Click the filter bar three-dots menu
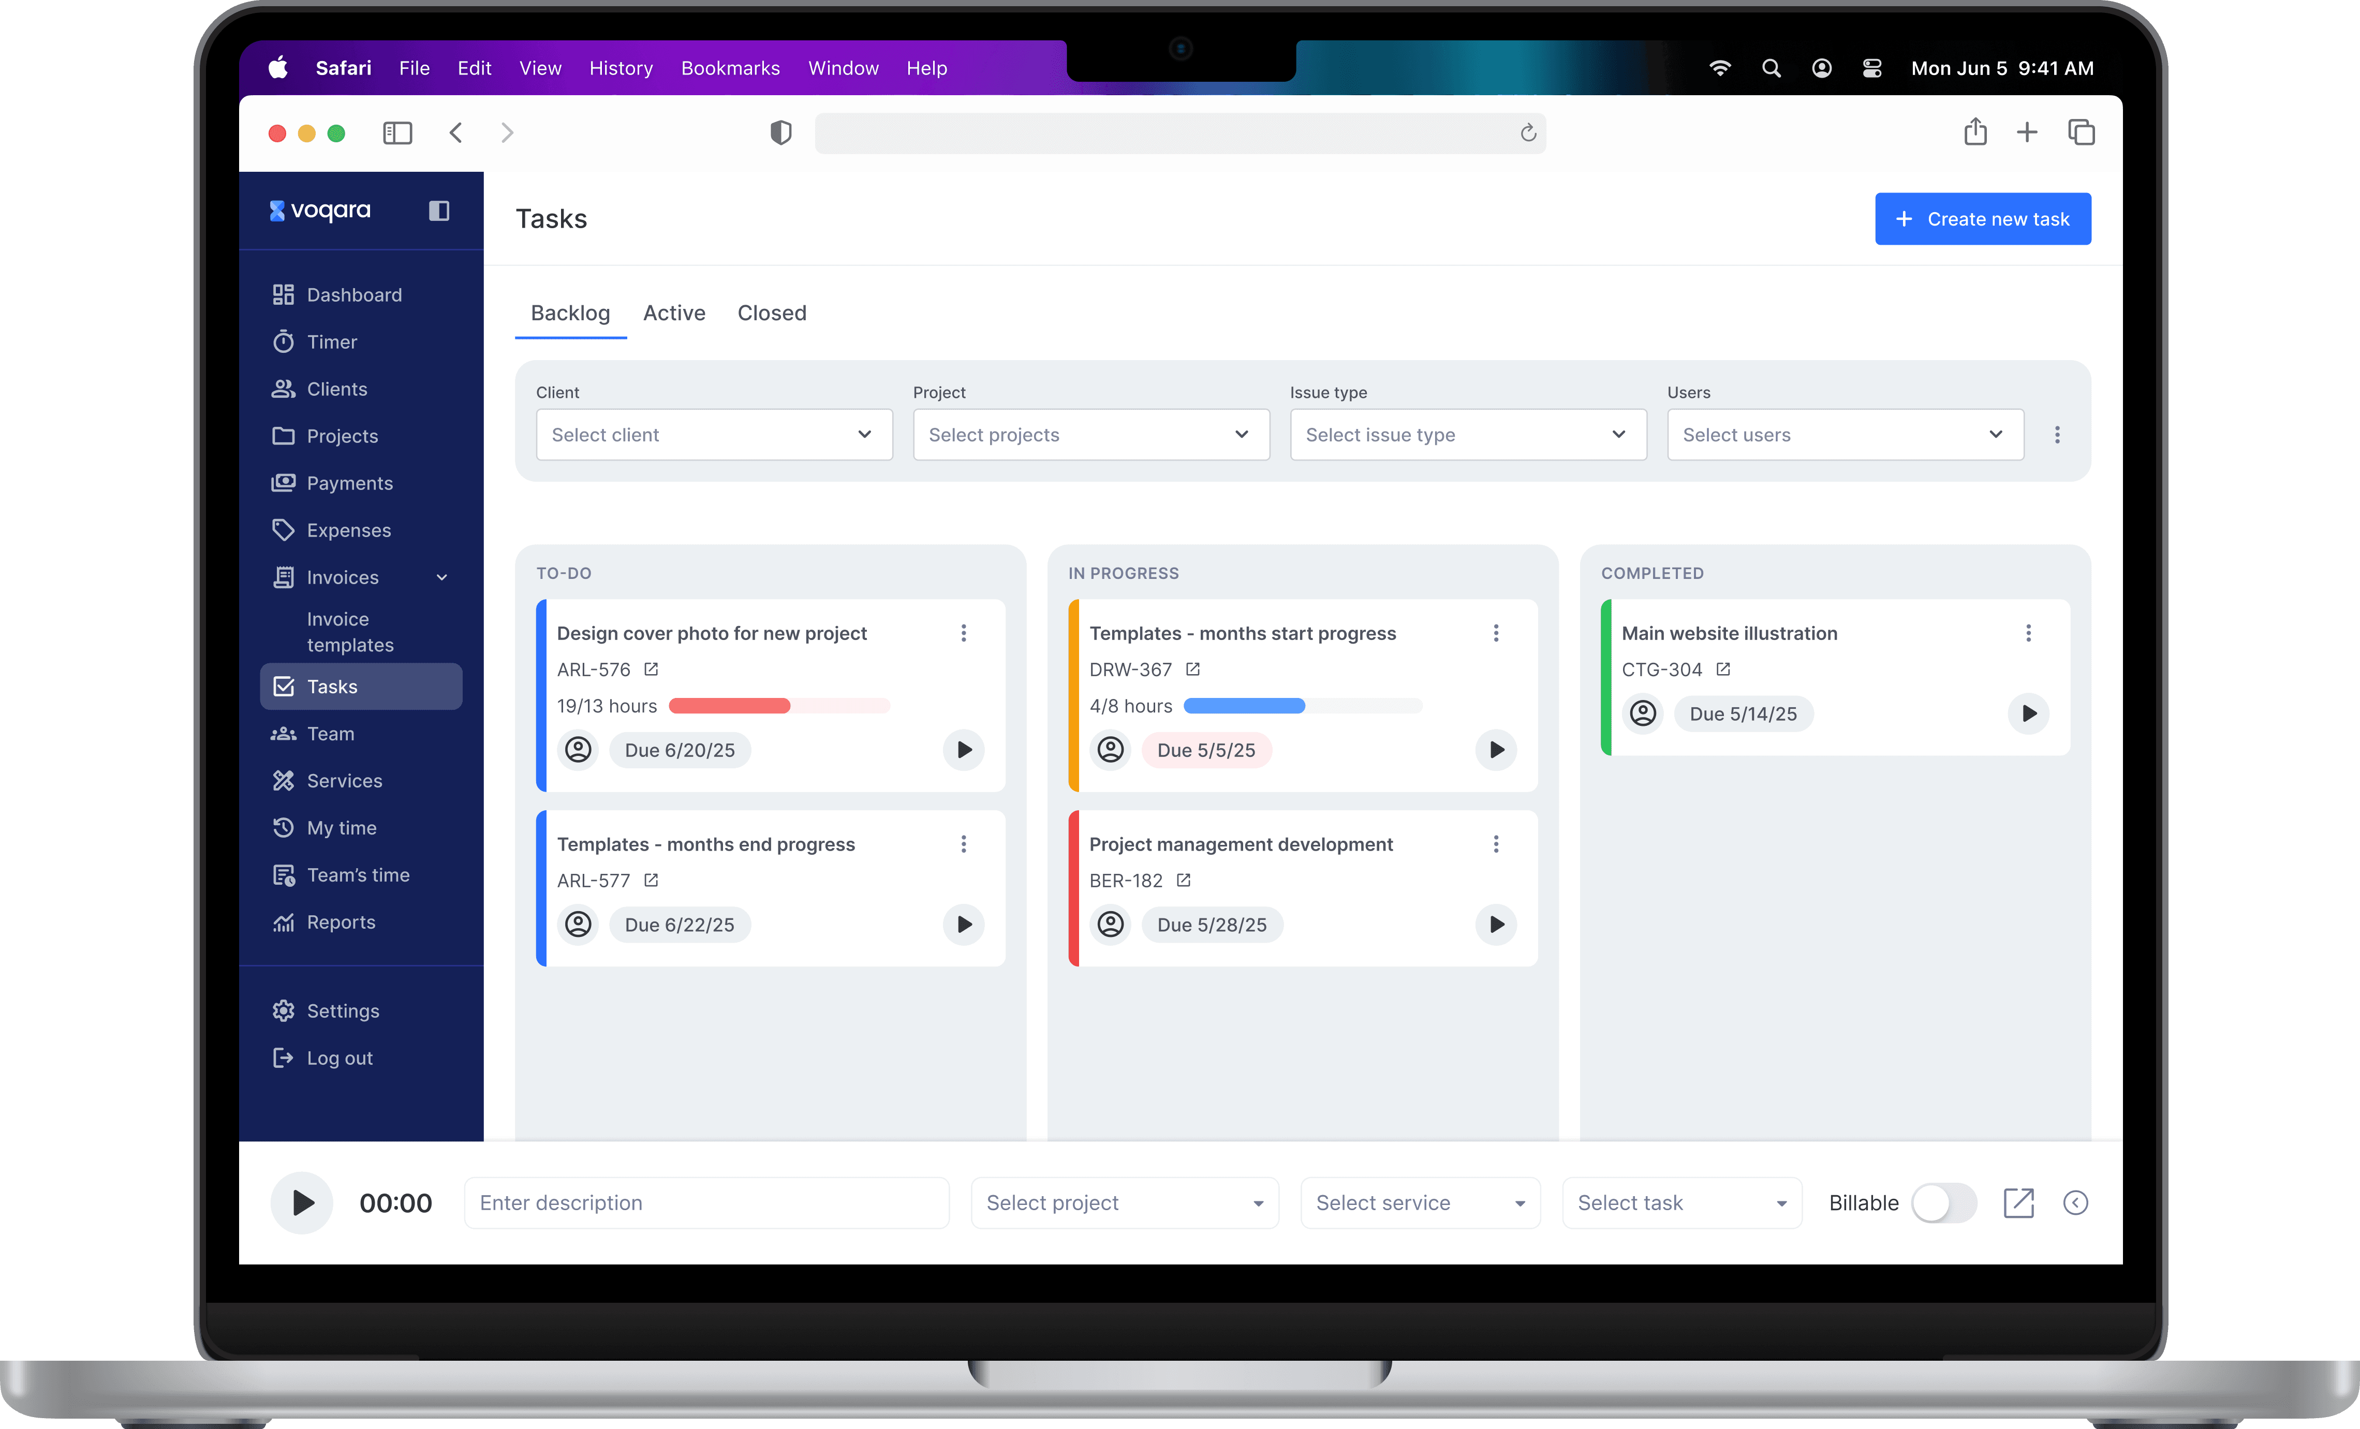2360x1429 pixels. pyautogui.click(x=2056, y=435)
